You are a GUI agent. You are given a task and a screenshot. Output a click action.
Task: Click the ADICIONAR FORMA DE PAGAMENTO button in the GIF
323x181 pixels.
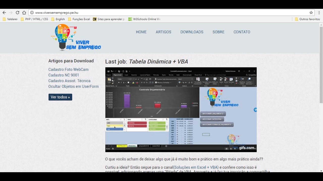coord(217,124)
